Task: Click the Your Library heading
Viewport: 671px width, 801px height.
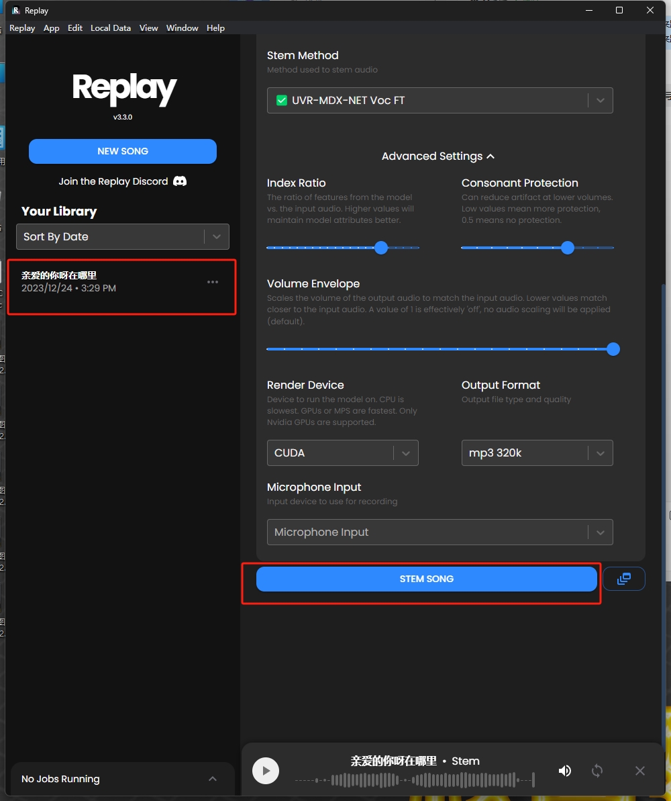Action: (59, 211)
